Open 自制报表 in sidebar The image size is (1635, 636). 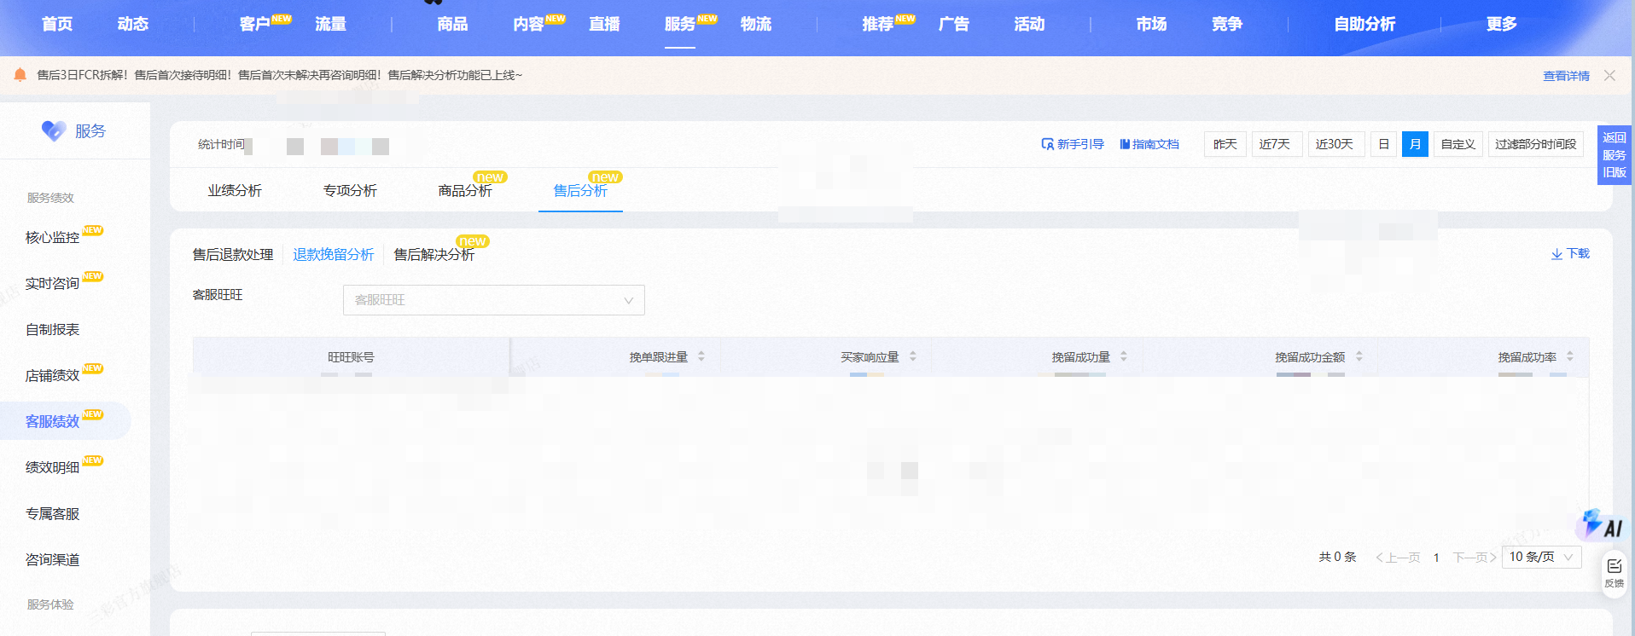53,330
